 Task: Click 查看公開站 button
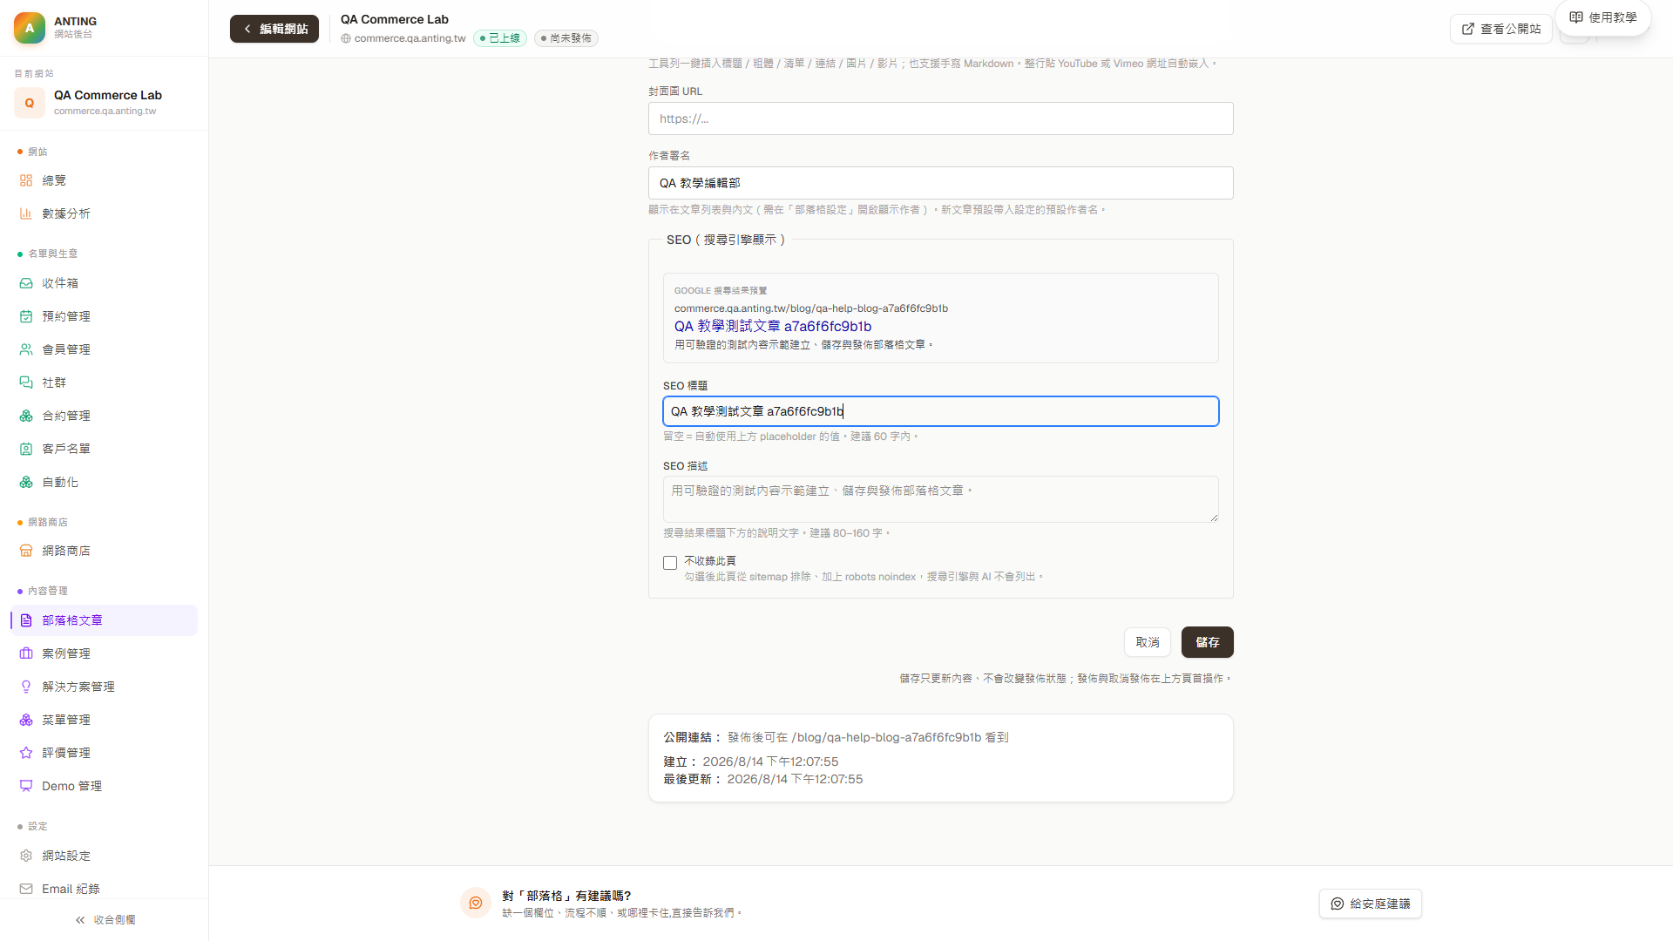click(x=1501, y=29)
